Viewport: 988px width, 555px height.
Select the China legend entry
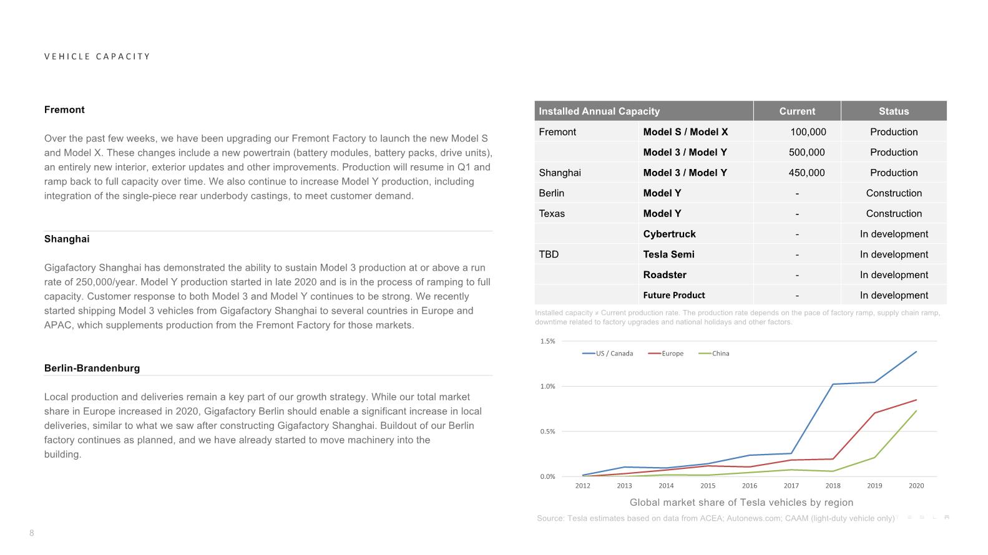713,354
